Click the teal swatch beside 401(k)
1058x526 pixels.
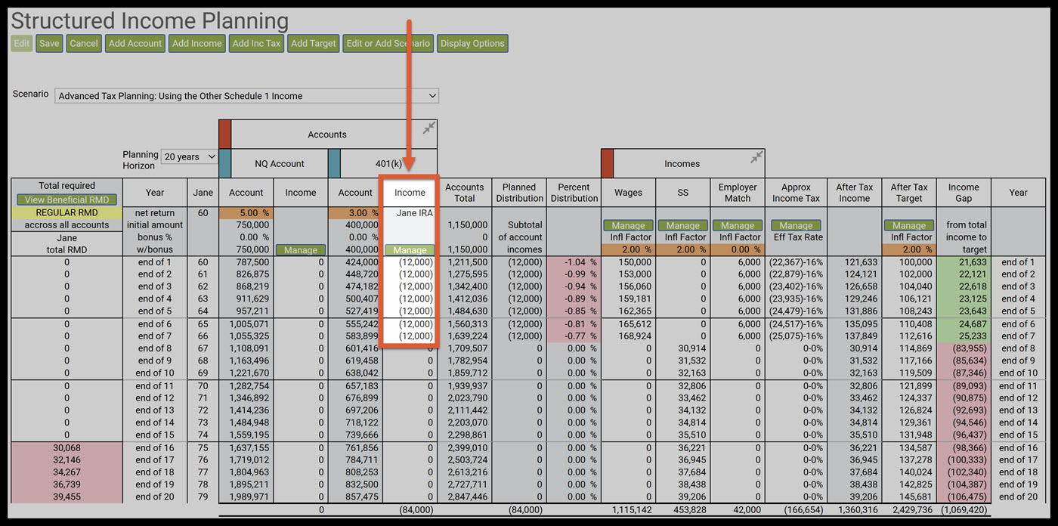coord(334,163)
